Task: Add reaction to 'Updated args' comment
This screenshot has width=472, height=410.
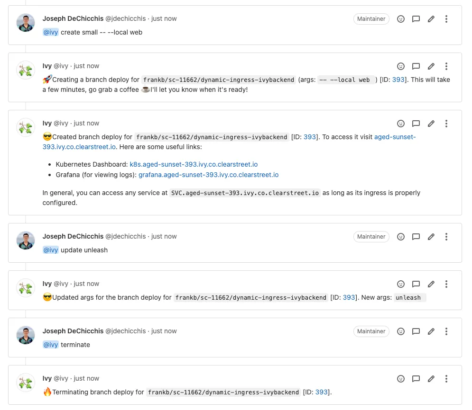Action: tap(401, 284)
